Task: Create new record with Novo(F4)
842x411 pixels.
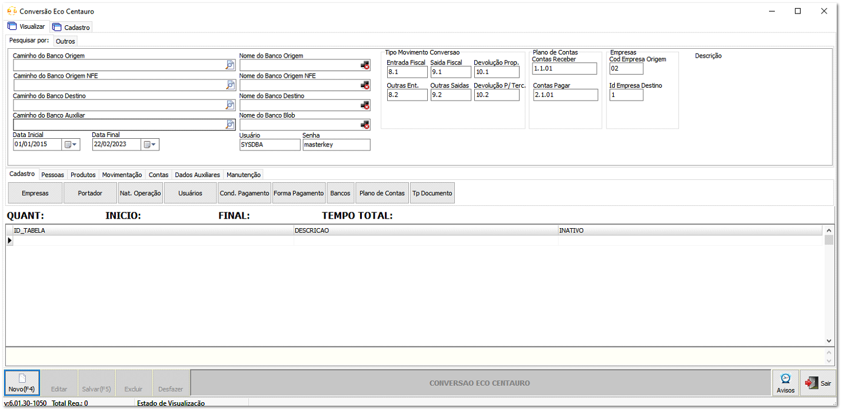Action: 22,383
